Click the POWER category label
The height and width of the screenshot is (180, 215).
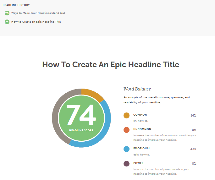[x=139, y=163]
